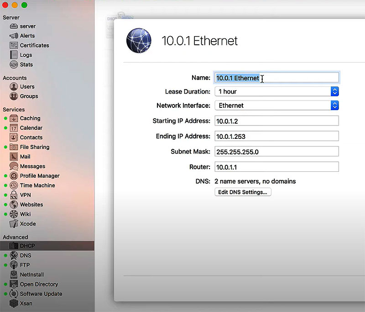Open the VPN padlock icon

[14, 195]
